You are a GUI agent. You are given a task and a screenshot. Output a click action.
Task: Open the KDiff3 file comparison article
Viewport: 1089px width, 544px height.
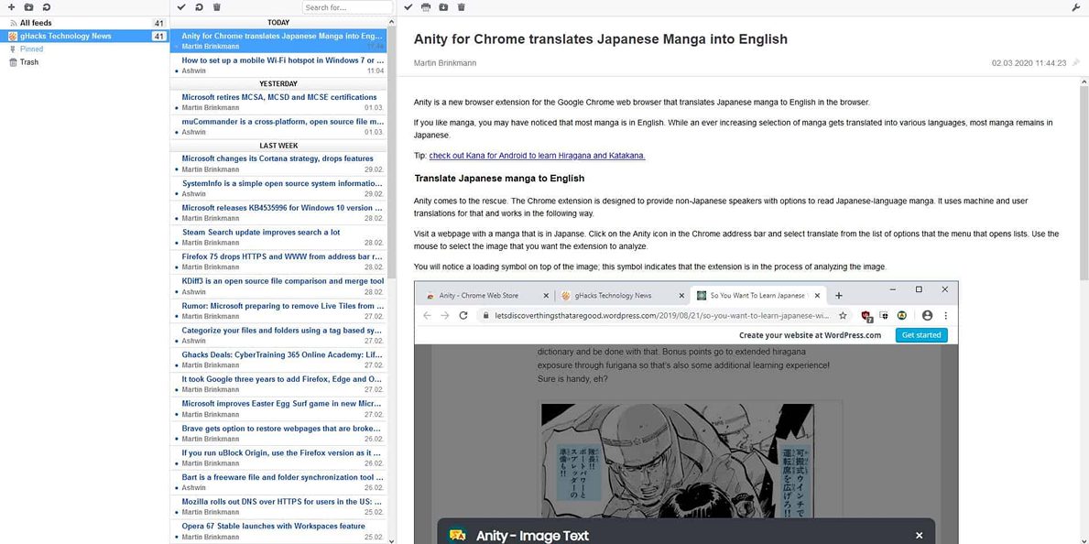(x=278, y=287)
